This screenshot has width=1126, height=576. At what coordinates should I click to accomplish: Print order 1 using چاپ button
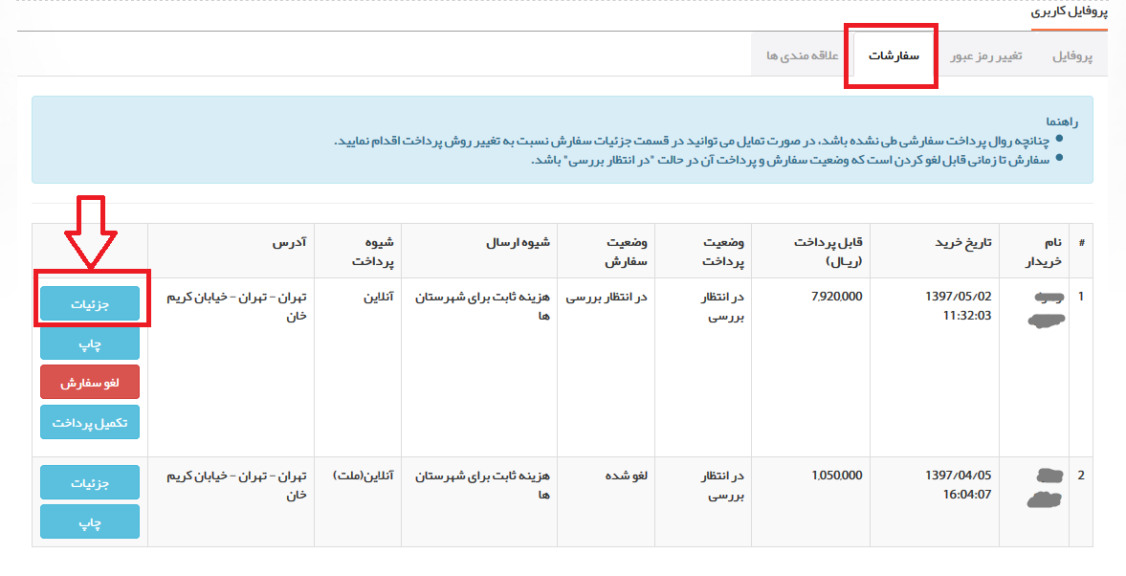click(x=90, y=343)
